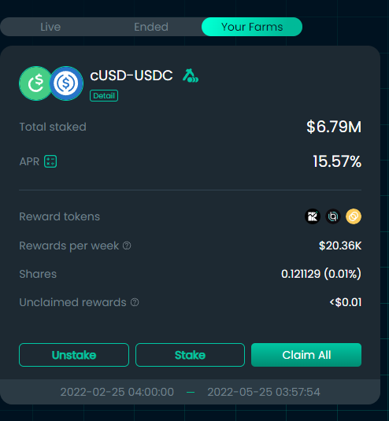
Task: Click the yellow reward token icon
Action: [x=354, y=216]
